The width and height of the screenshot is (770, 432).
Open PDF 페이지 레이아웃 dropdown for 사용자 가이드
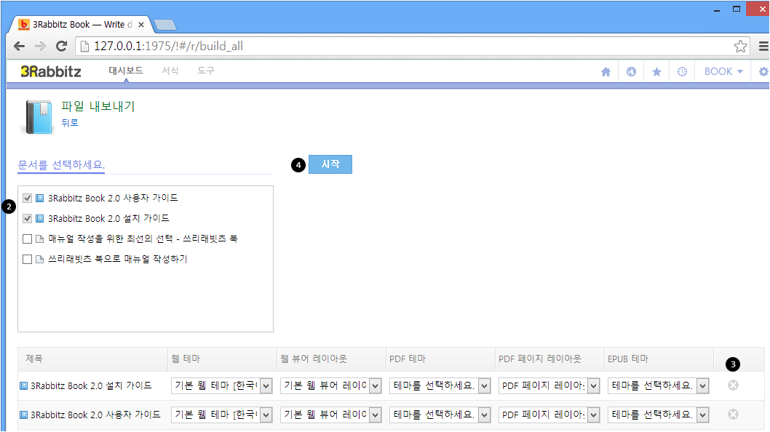click(x=549, y=415)
